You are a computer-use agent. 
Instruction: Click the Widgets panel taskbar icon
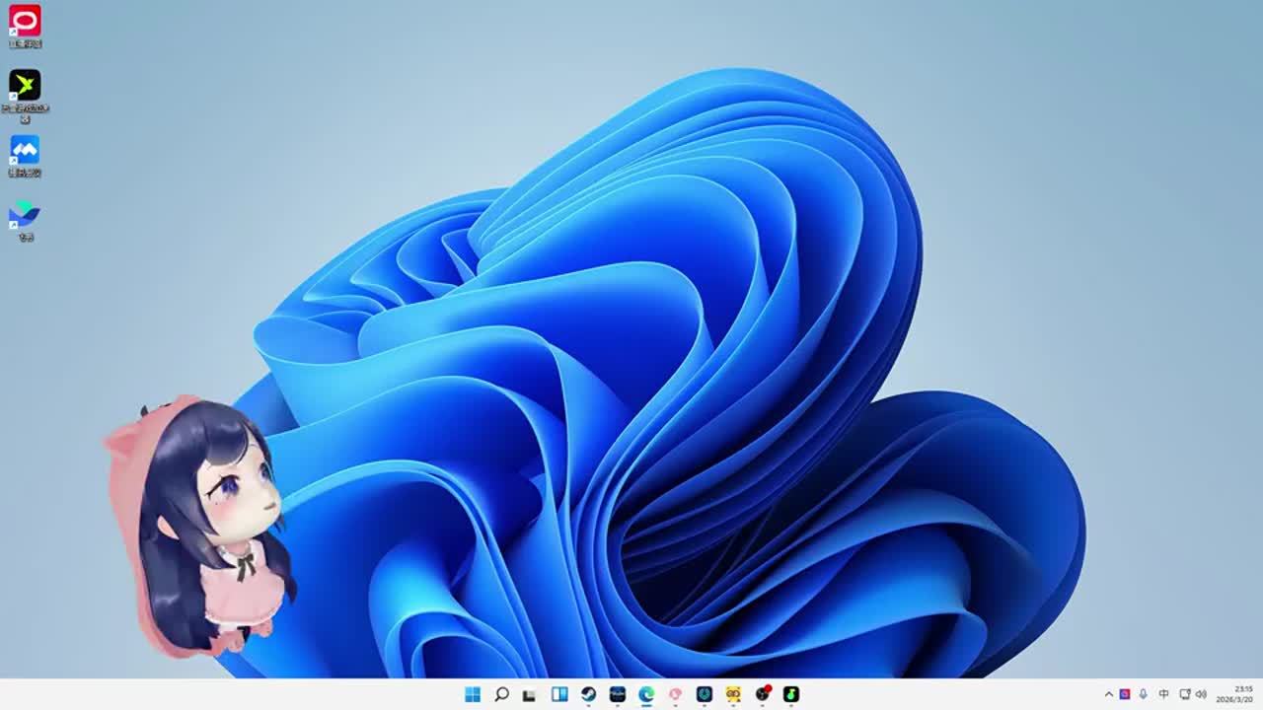559,694
